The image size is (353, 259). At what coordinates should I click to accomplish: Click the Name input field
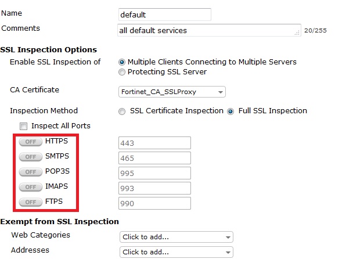pyautogui.click(x=164, y=14)
